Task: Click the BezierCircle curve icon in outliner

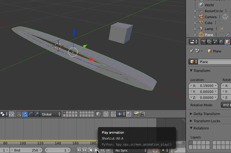Action: (201, 11)
